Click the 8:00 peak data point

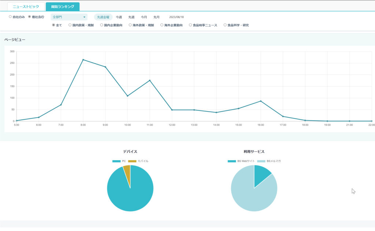pyautogui.click(x=83, y=60)
